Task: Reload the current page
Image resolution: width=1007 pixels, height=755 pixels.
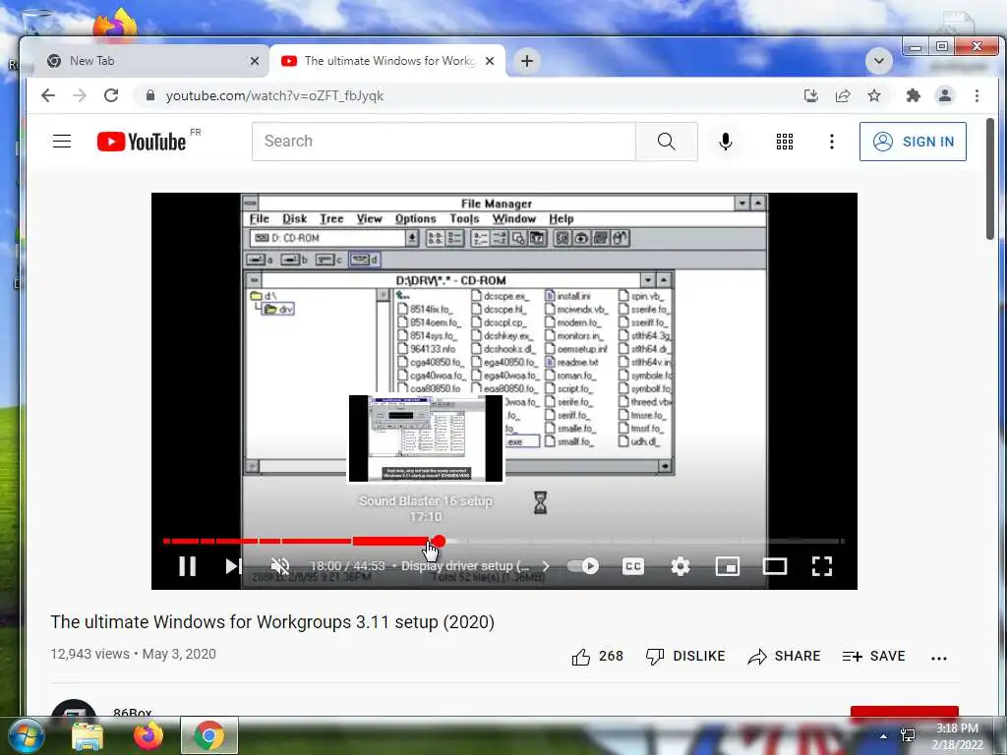Action: [111, 95]
